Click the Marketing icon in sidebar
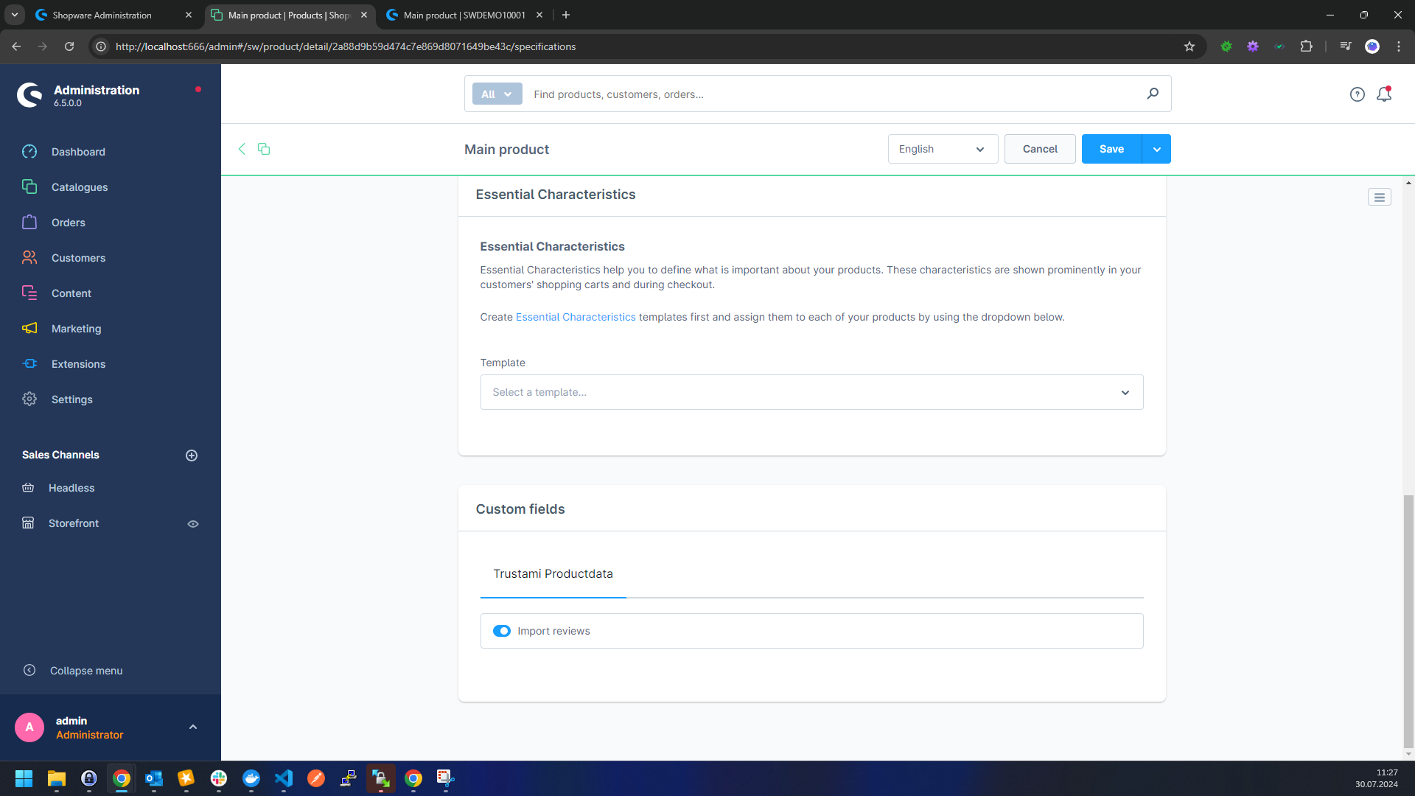This screenshot has width=1415, height=796. (30, 327)
